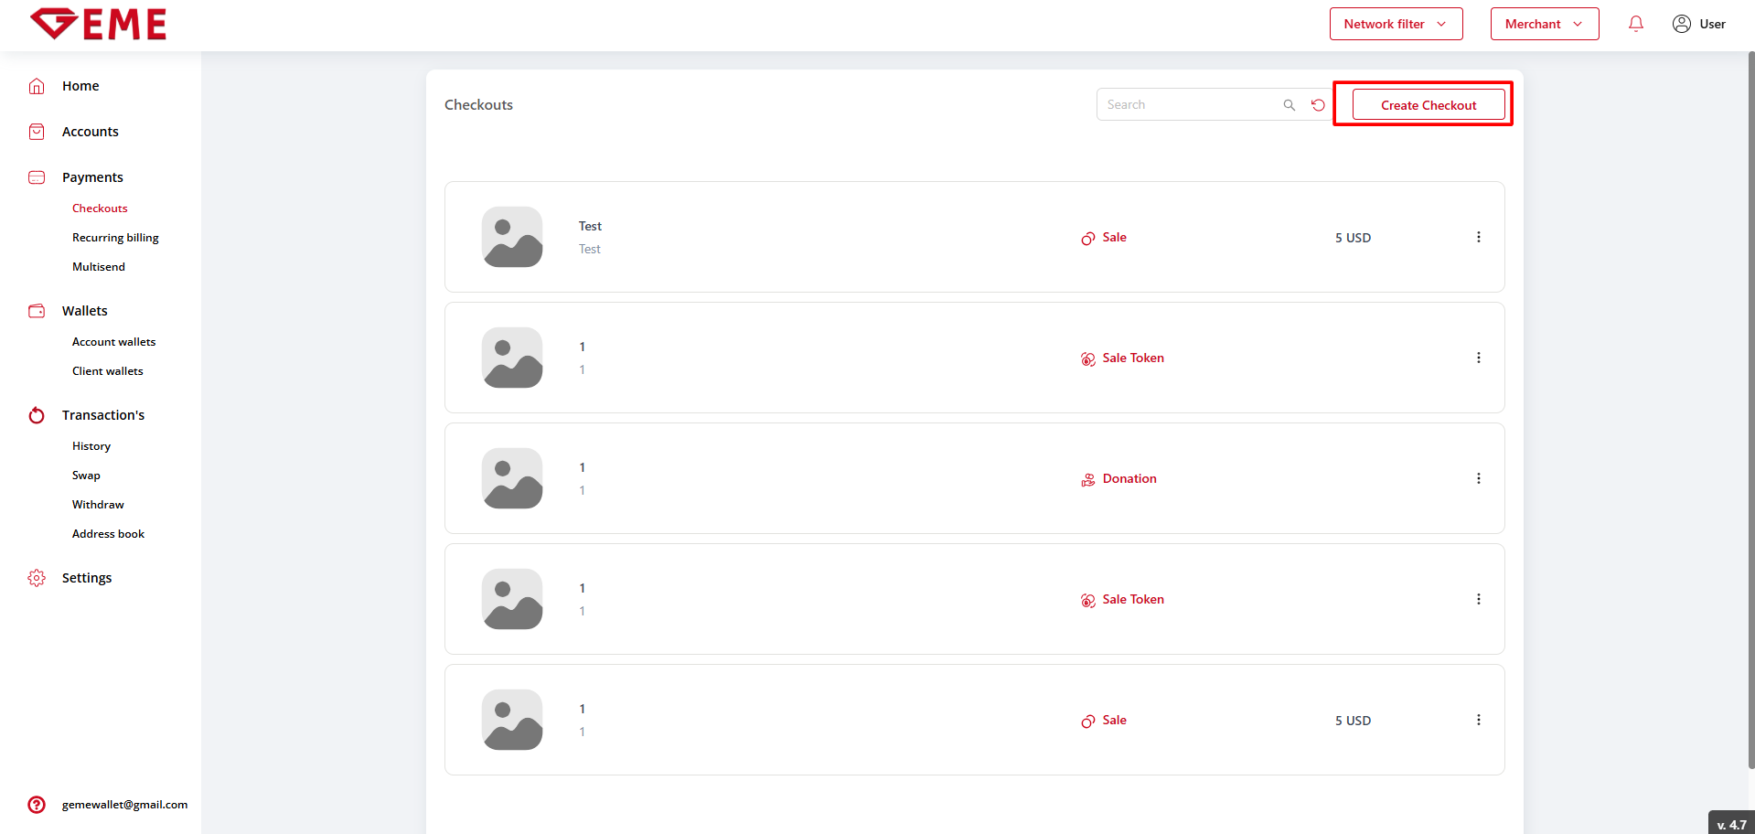
Task: Click the GEME logo
Action: pyautogui.click(x=99, y=25)
